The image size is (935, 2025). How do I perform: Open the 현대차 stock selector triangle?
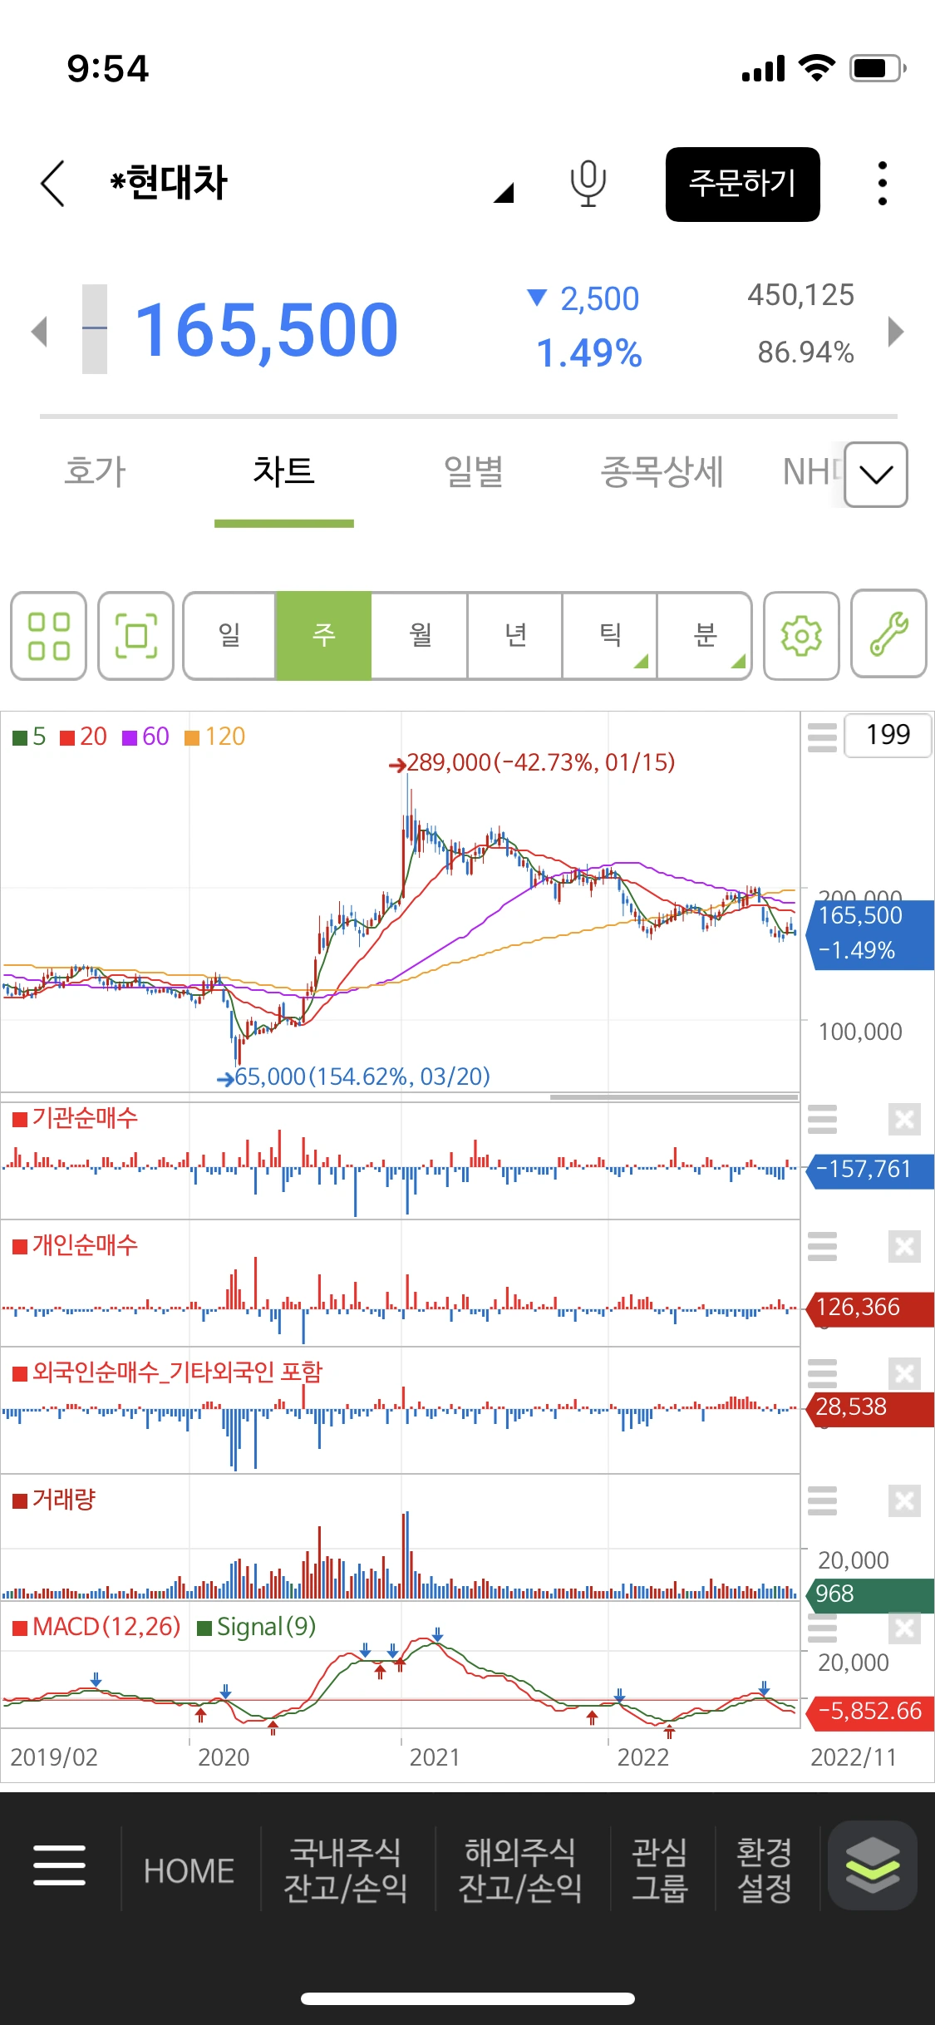504,193
